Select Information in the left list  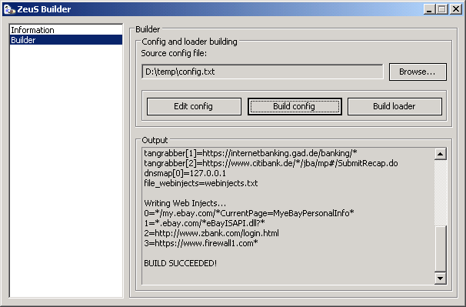[x=66, y=30]
